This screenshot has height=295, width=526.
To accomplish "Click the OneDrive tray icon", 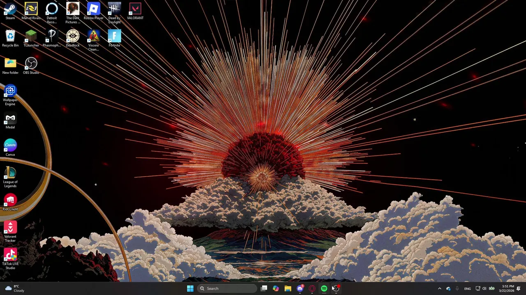I will click(x=448, y=288).
